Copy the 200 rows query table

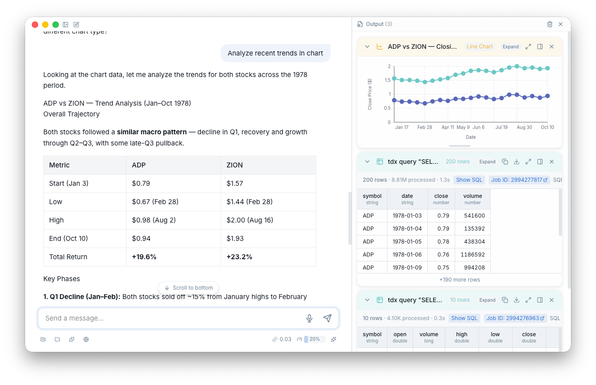[505, 162]
